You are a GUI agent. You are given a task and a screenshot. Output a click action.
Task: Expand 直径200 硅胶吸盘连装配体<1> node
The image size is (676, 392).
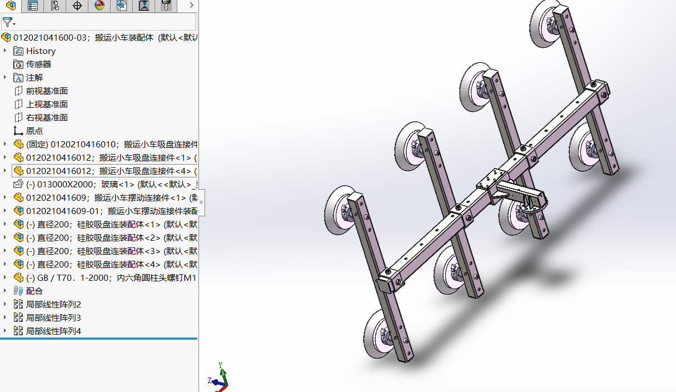click(5, 224)
